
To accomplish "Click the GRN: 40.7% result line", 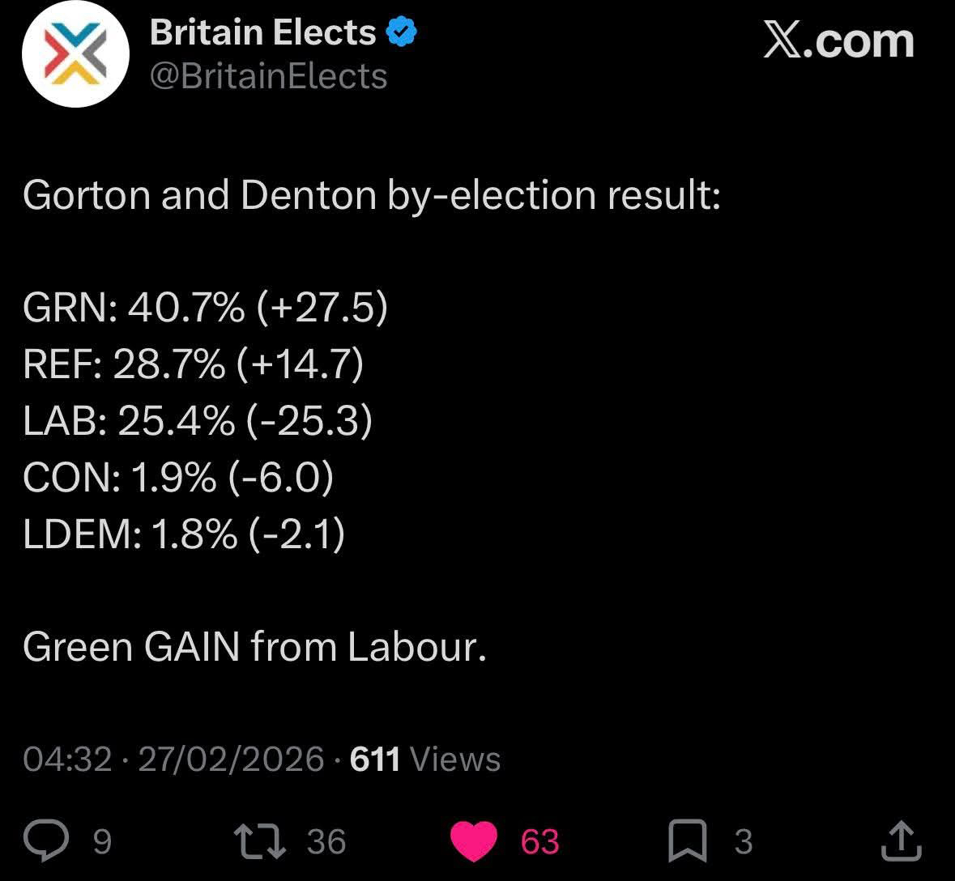I will point(205,308).
